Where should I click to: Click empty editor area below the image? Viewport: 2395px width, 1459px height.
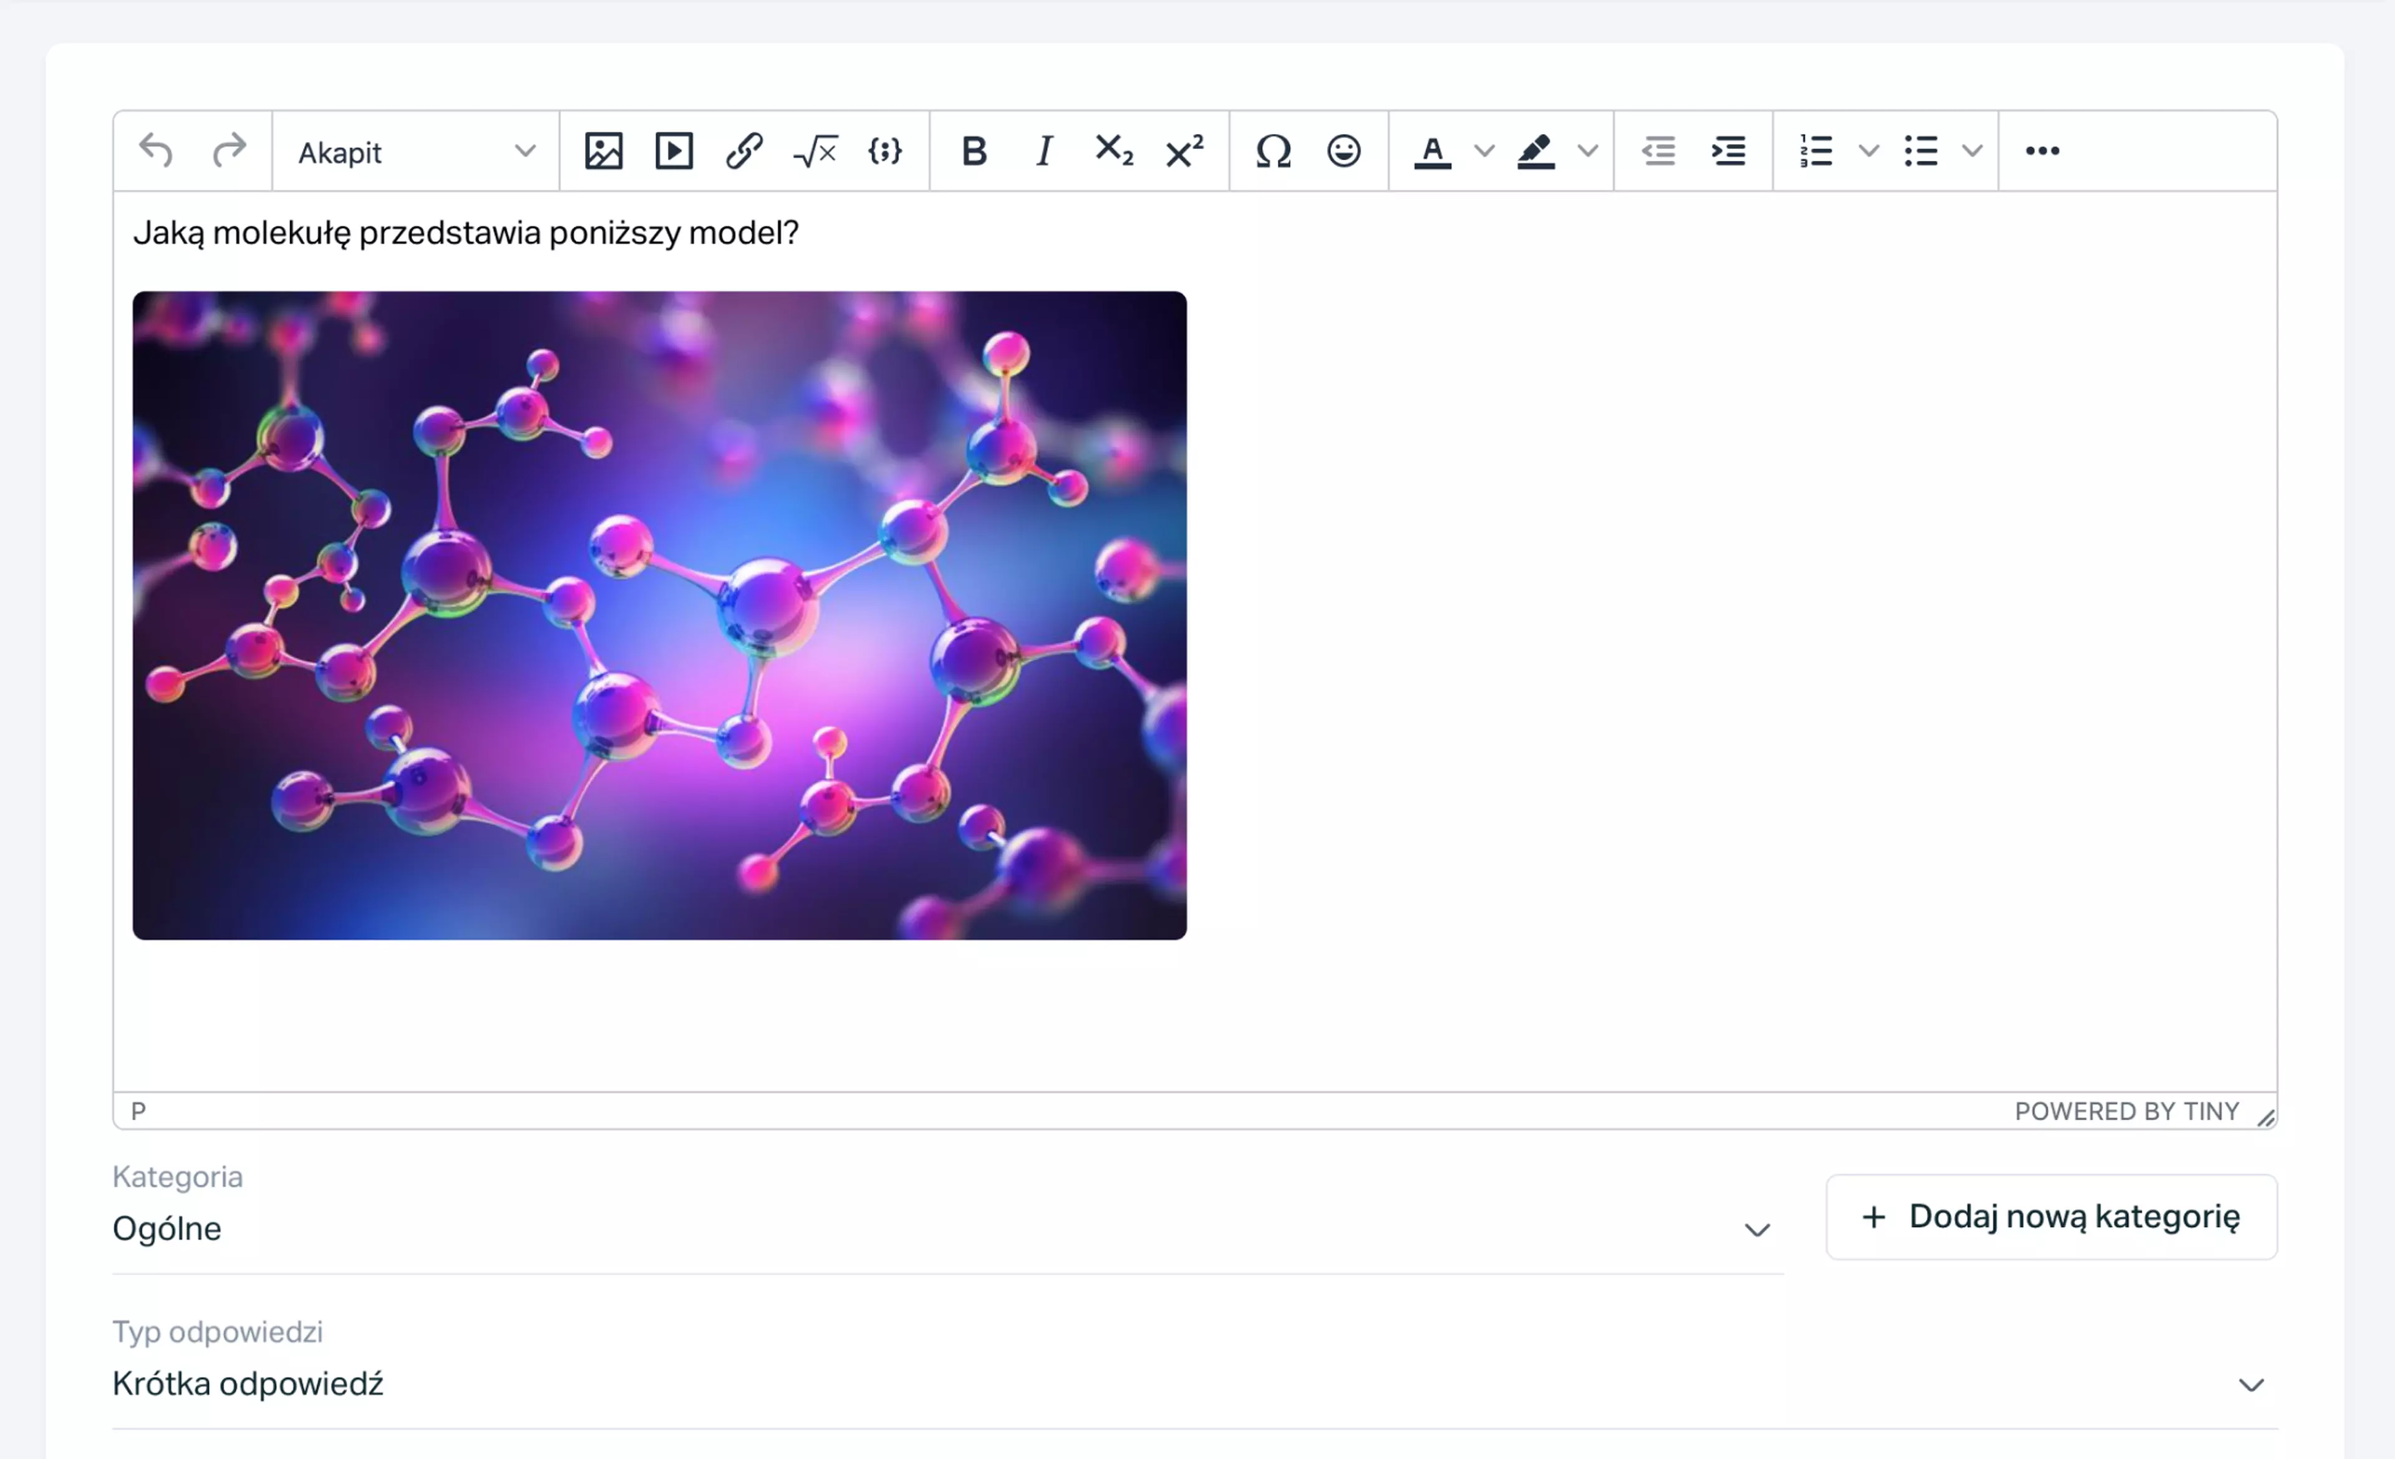(x=1194, y=1015)
